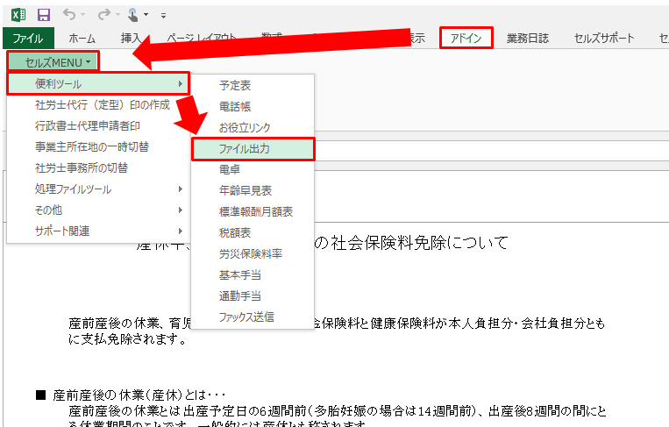This screenshot has width=669, height=427.
Task: Open Customize Quick Access Toolbar dropdown
Action: (163, 15)
